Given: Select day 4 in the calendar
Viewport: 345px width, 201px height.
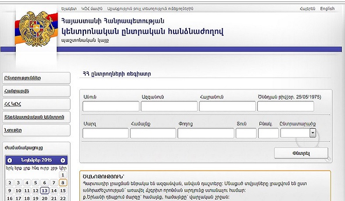Looking at the screenshot, I should click(x=27, y=183).
